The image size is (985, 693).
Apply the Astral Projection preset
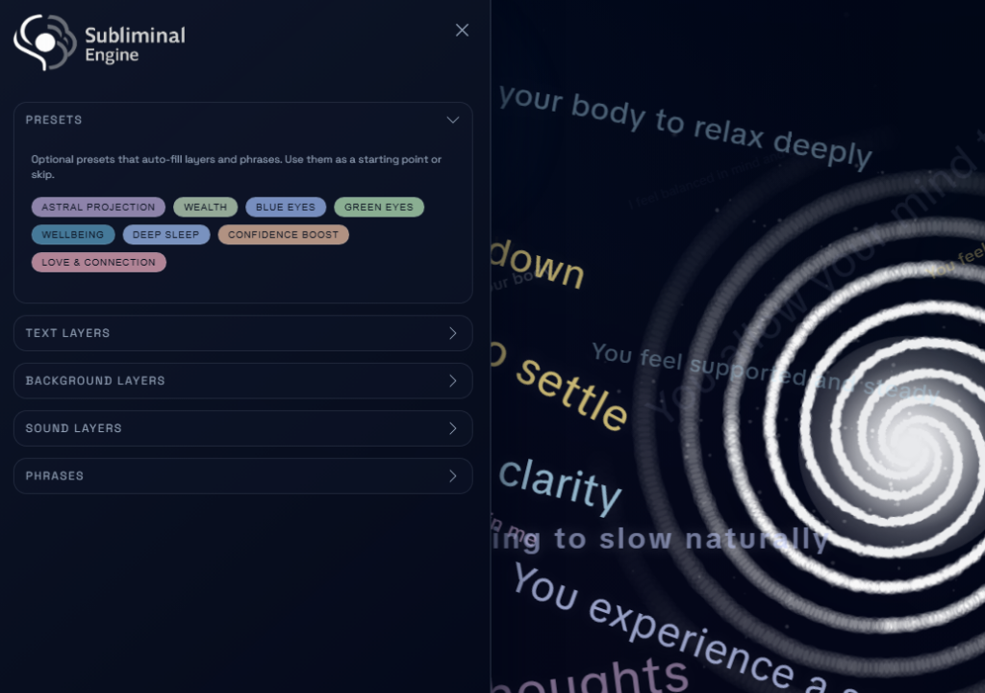click(x=98, y=207)
